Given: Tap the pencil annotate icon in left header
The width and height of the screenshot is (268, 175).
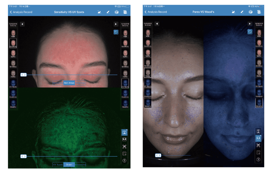Looking at the screenshot, I should (108, 12).
